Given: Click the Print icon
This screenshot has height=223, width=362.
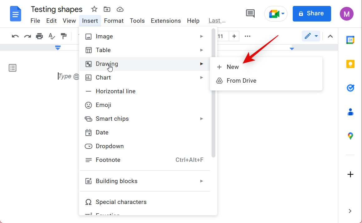Looking at the screenshot, I should [x=40, y=36].
